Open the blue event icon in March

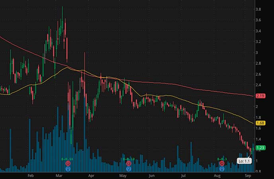coord(68,168)
